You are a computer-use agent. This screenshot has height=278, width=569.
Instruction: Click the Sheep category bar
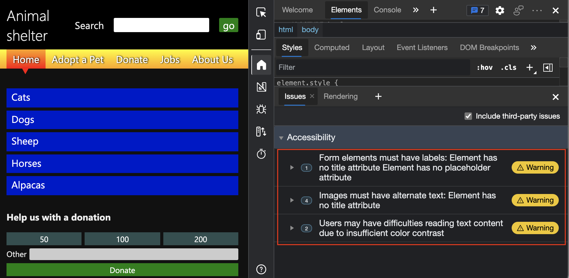tap(122, 141)
